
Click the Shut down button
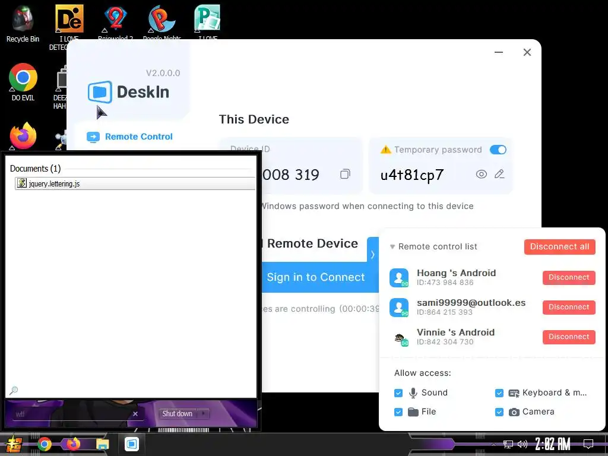(177, 414)
